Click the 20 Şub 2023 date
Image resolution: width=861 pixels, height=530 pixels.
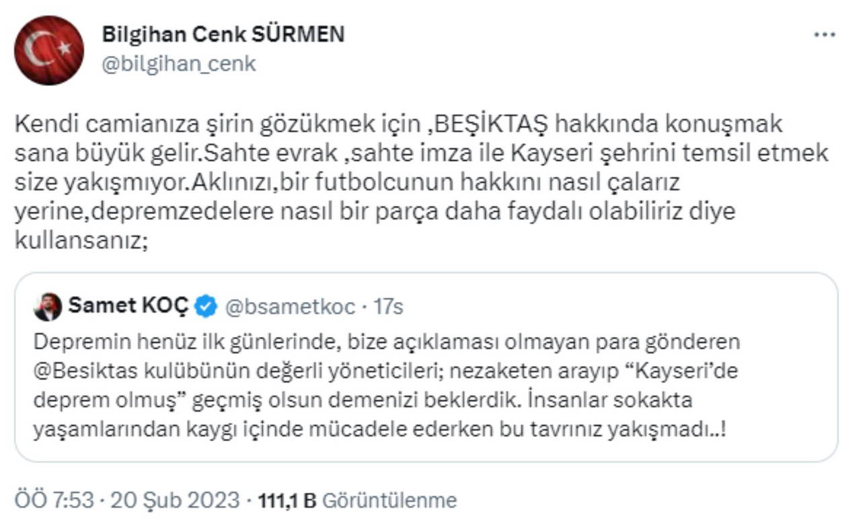(175, 500)
